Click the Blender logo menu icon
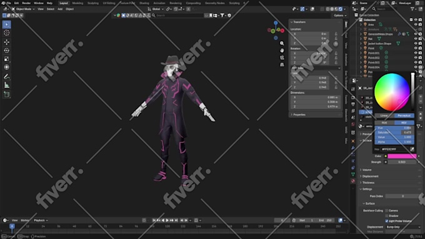The image size is (425, 239). (x=3, y=3)
